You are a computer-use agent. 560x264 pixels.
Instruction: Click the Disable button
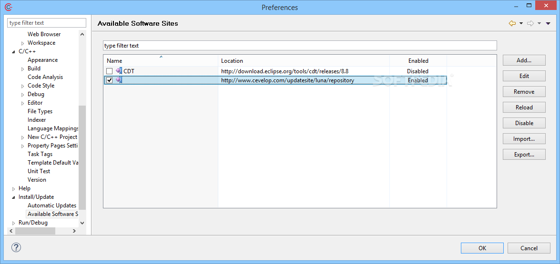[x=524, y=123]
